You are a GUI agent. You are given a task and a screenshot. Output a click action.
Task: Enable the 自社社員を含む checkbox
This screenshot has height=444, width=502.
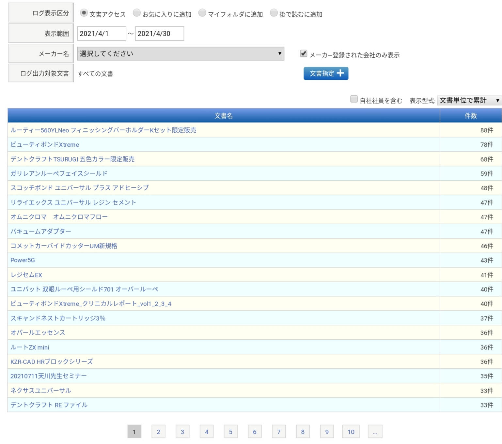tap(354, 99)
